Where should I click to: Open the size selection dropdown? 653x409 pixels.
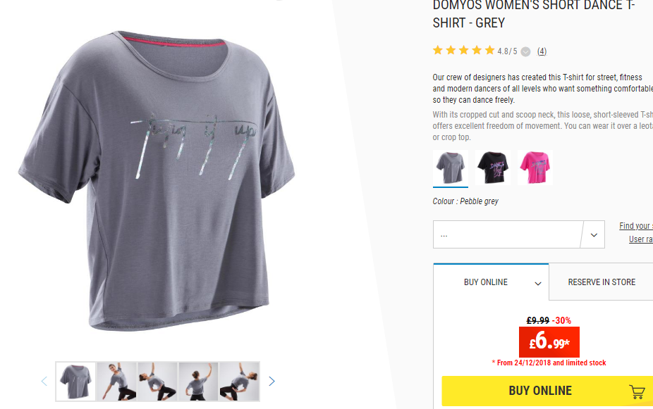click(x=519, y=234)
